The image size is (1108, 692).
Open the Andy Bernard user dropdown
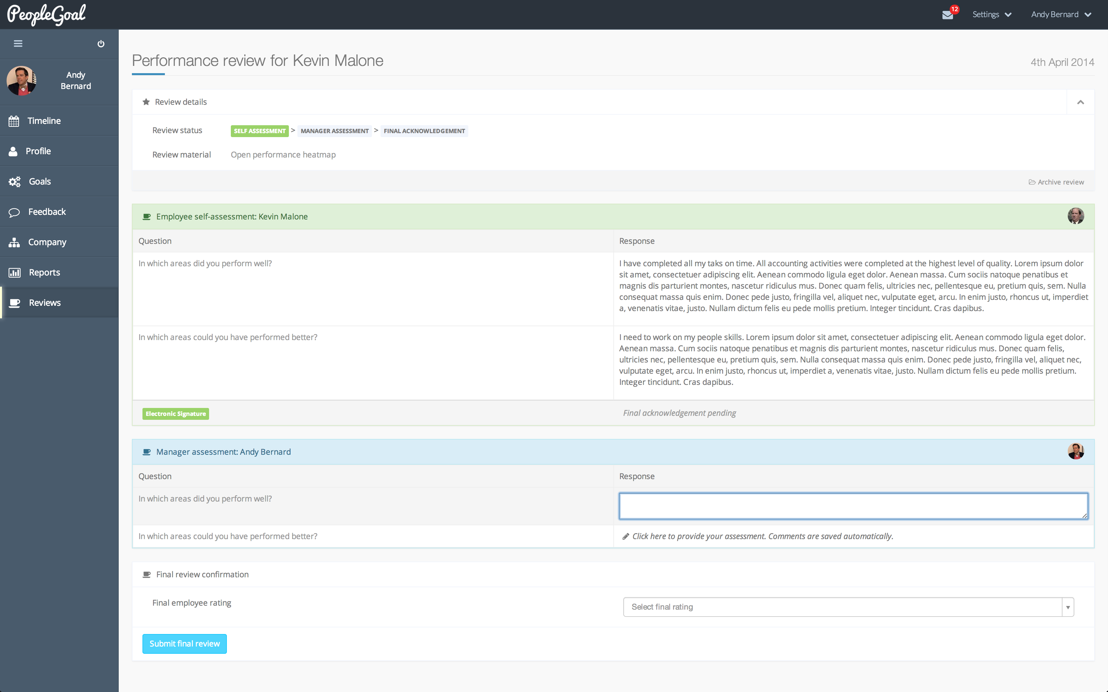[1061, 14]
